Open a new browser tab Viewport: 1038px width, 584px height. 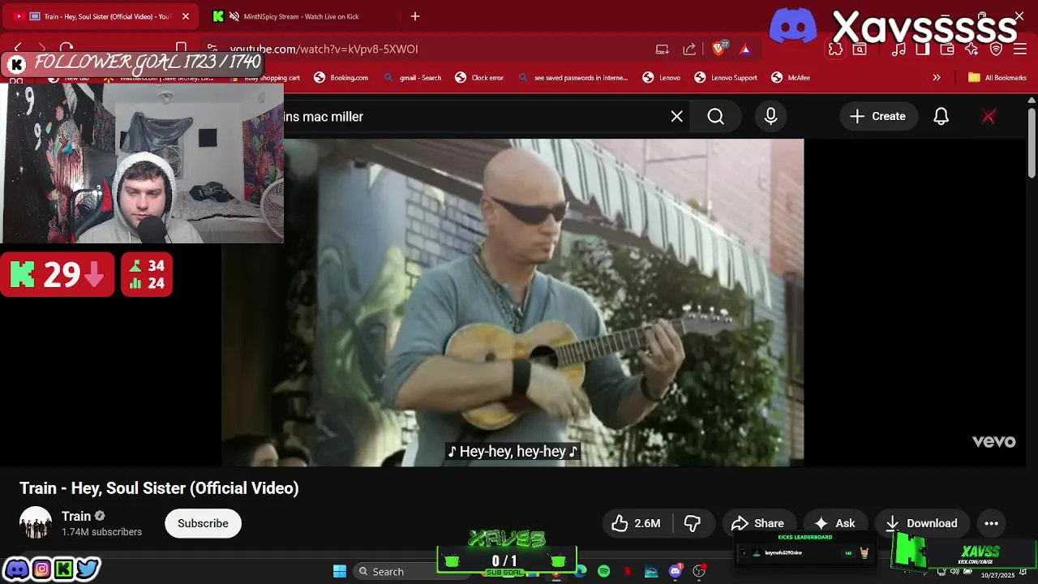point(415,16)
